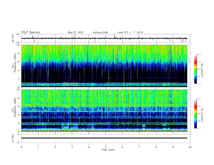Click the "6" tick on the Time axis

pos(123,147)
